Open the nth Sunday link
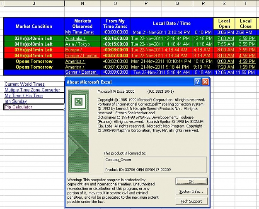The height and width of the screenshot is (209, 259). tap(16, 101)
